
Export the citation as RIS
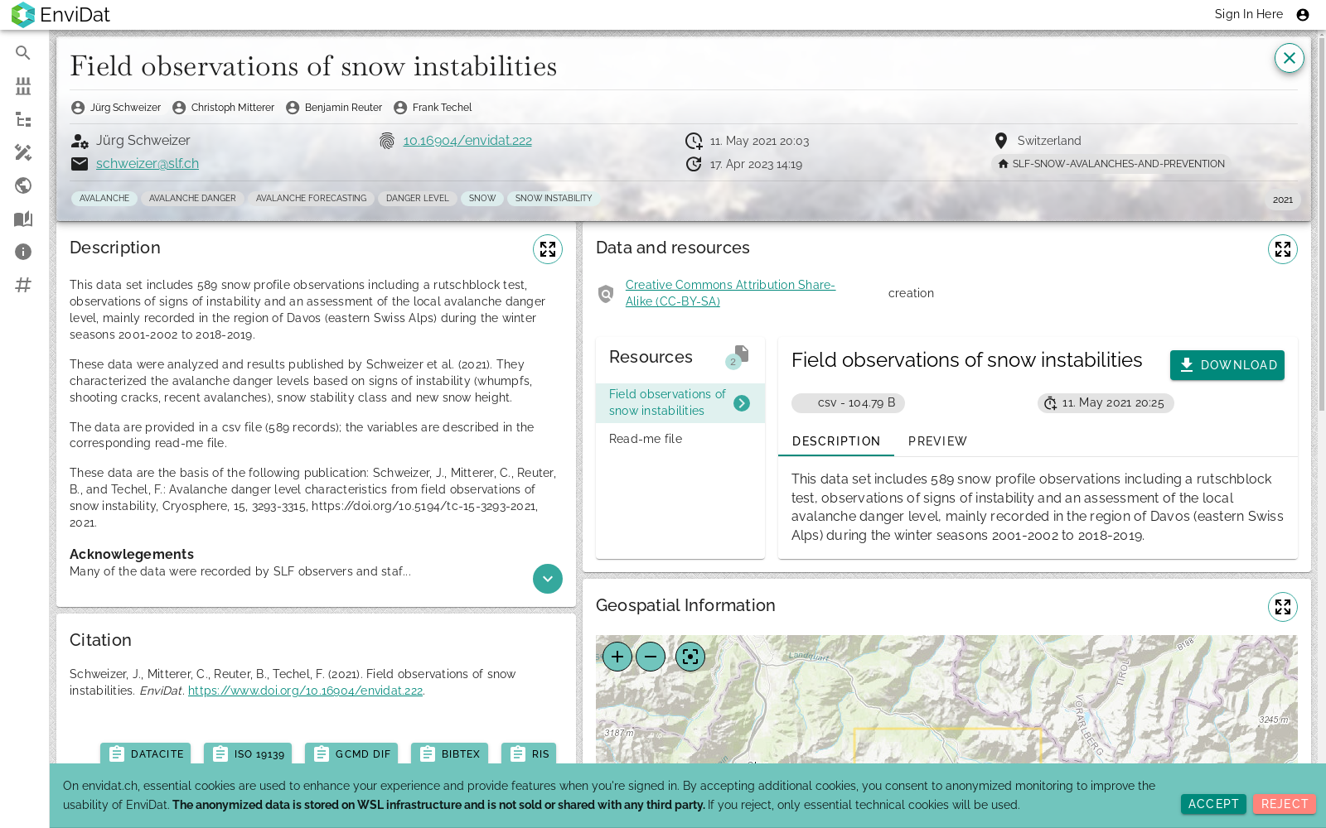pos(529,753)
